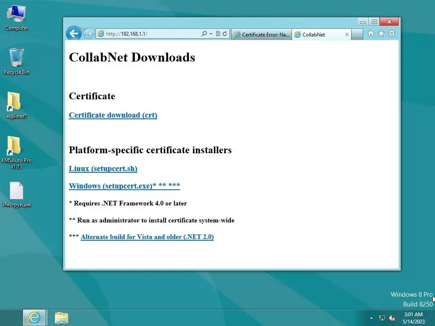Close the Internet Explorer window
Screen dimensions: 435x326
389,22
